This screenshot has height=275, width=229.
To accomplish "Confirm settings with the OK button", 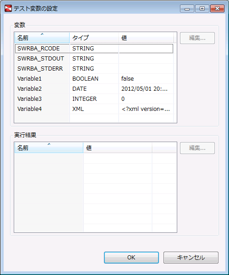I will click(x=131, y=258).
